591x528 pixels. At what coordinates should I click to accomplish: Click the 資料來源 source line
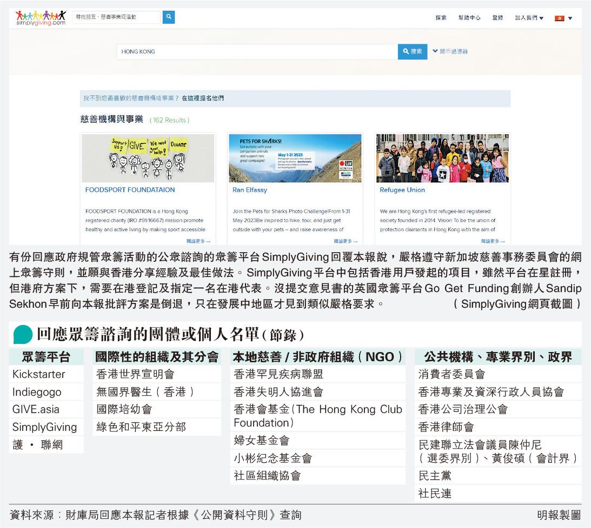[x=155, y=515]
